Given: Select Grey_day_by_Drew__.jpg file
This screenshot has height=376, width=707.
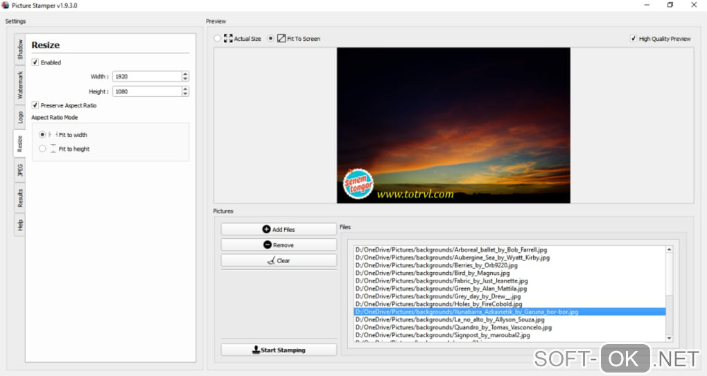Looking at the screenshot, I should tap(509, 296).
